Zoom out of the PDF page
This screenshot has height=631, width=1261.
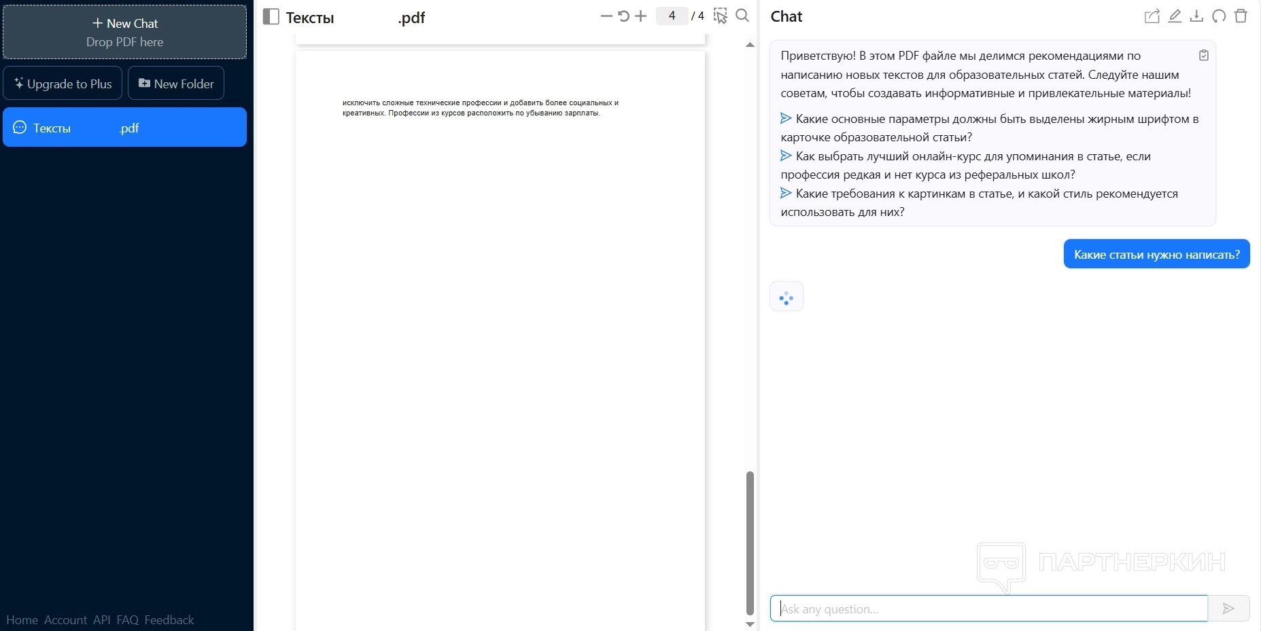(606, 16)
